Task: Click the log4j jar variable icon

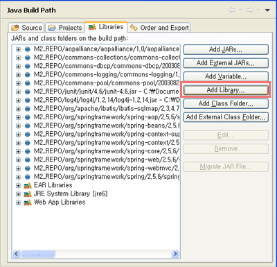Action: 28,101
